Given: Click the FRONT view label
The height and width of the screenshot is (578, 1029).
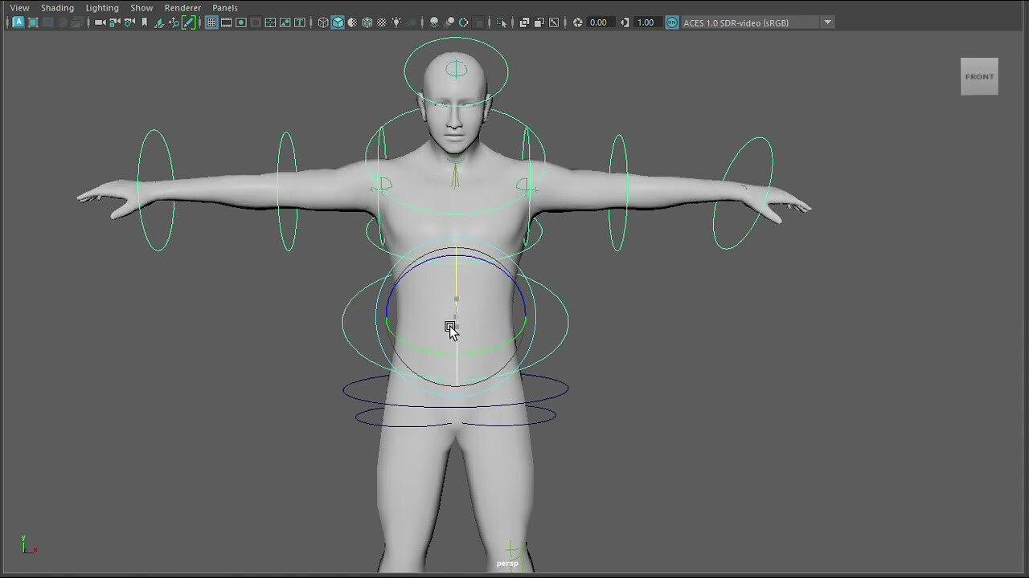Looking at the screenshot, I should [x=978, y=76].
